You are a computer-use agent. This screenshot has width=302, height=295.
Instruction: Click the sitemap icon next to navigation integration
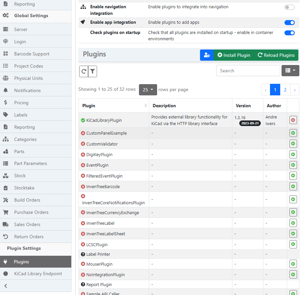(83, 7)
